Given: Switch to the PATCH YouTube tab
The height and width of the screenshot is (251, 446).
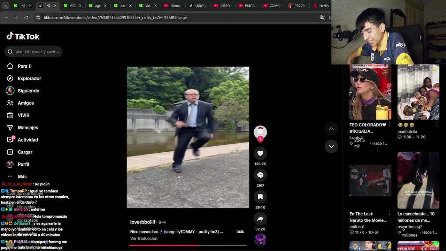Looking at the screenshot, I should 248,6.
